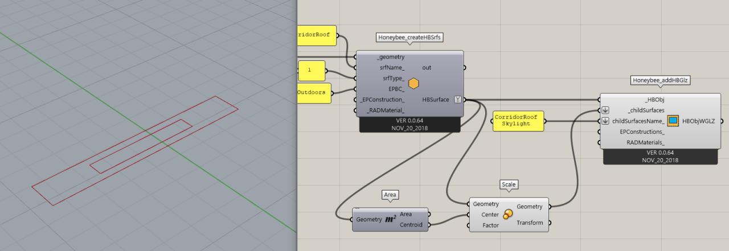The width and height of the screenshot is (729, 251).
Task: Select the _EPConstruction_ input parameter
Action: coord(383,100)
